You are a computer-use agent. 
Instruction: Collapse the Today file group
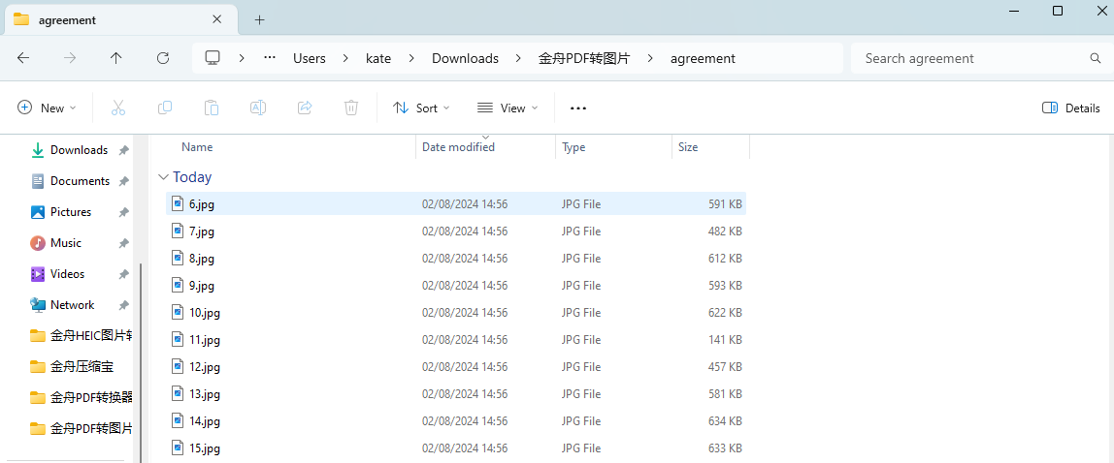tap(163, 177)
